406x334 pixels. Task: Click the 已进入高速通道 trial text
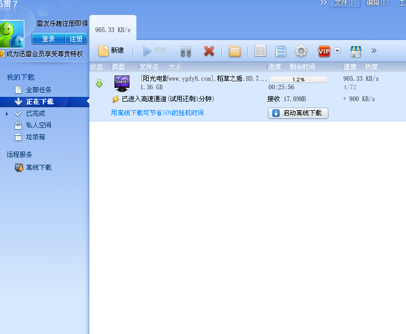tap(168, 98)
